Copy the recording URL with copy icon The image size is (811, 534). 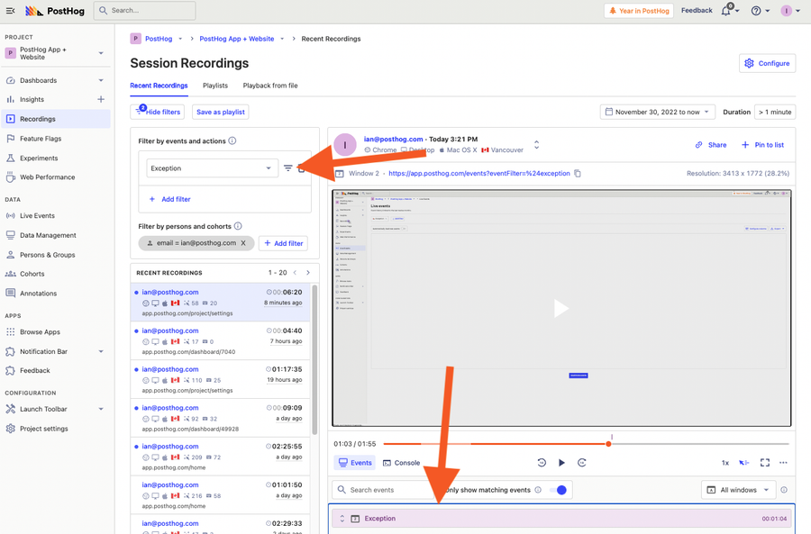(x=578, y=173)
